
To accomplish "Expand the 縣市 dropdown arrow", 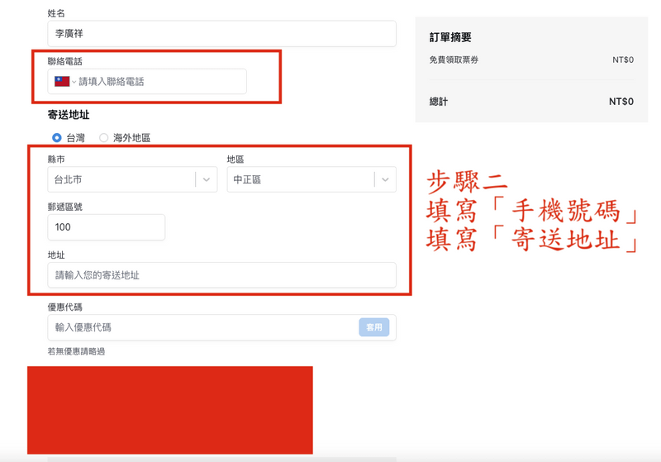I will click(x=207, y=179).
